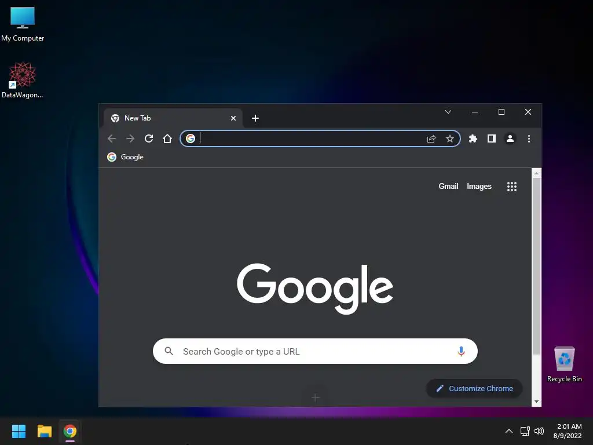The image size is (593, 445).
Task: Select the New Tab tab
Action: click(173, 118)
